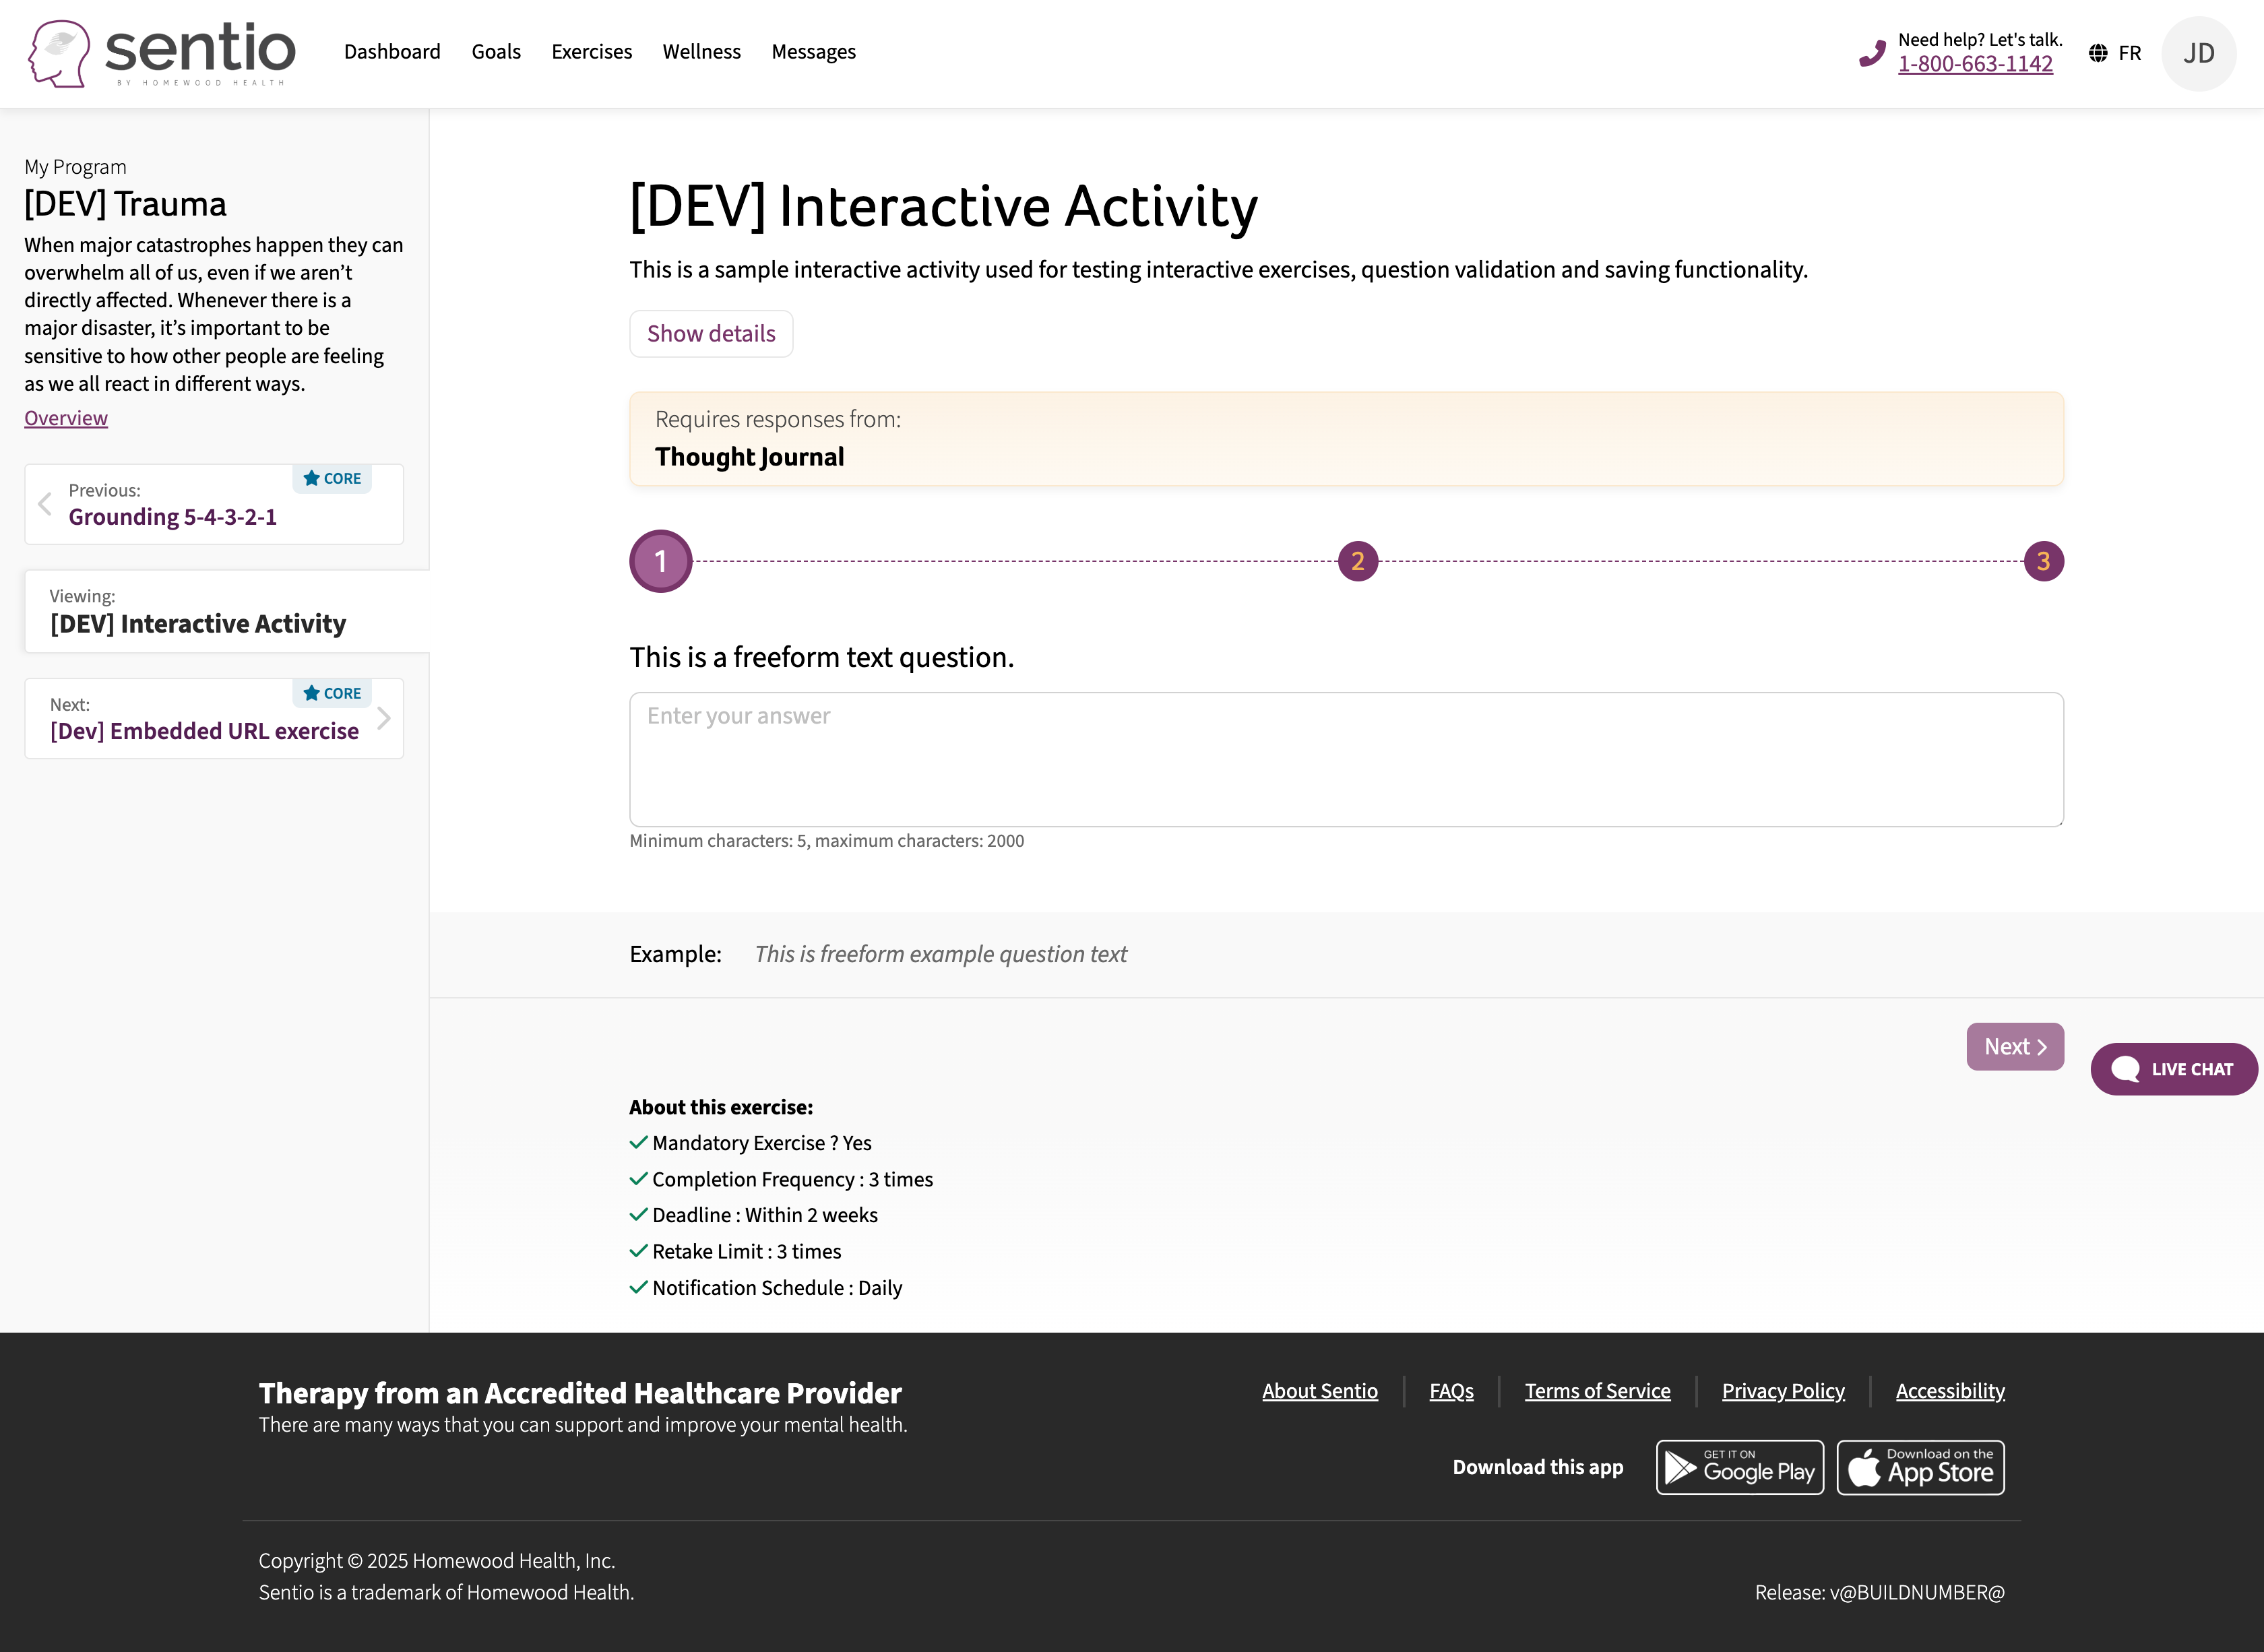Open the Privacy Policy footer link
This screenshot has width=2264, height=1652.
coord(1783,1391)
